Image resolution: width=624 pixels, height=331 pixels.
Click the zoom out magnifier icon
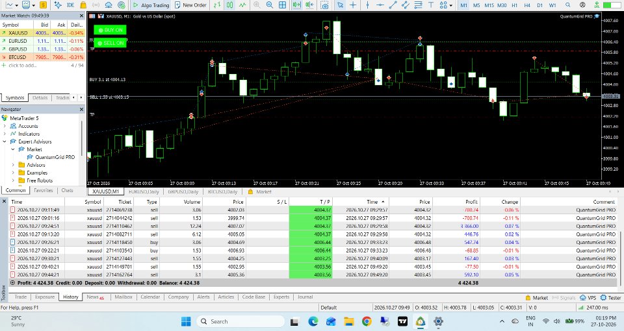(269, 5)
